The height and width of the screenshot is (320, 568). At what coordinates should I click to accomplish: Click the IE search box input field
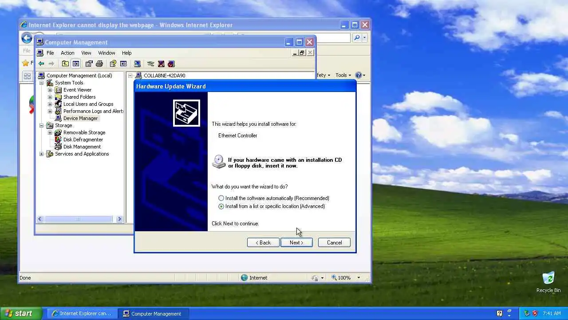click(x=334, y=38)
